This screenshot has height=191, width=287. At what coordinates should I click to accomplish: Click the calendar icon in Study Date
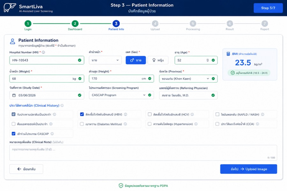14,95
